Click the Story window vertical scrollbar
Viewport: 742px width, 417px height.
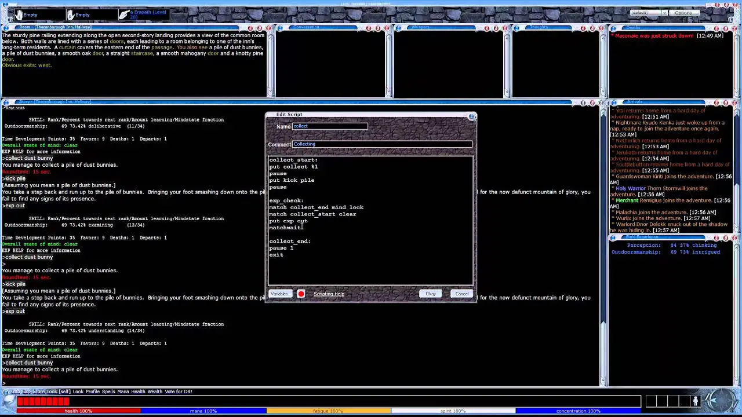(603, 246)
